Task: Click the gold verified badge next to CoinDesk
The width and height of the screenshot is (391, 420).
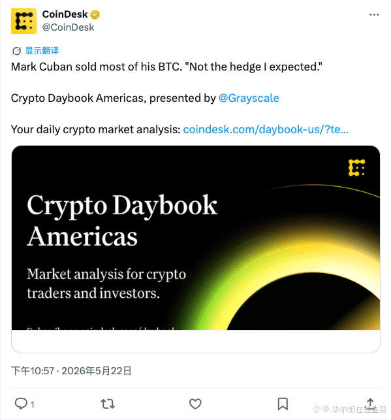Action: coord(95,14)
